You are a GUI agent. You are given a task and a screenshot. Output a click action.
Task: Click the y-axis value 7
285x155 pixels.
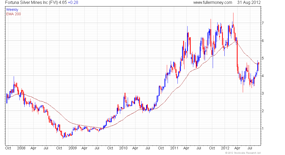(263, 23)
